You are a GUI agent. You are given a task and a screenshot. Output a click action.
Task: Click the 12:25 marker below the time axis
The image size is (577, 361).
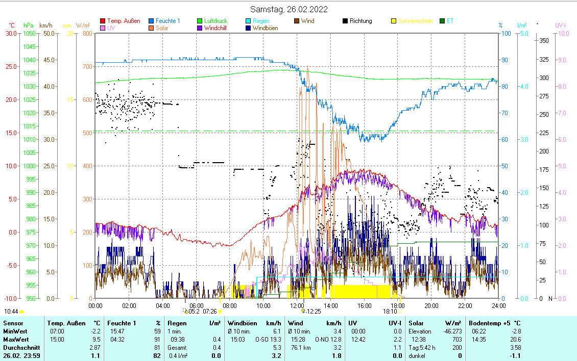[312, 311]
